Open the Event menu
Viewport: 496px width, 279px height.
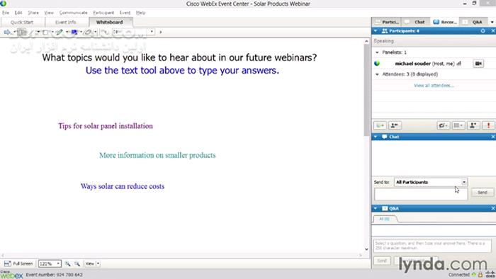125,13
